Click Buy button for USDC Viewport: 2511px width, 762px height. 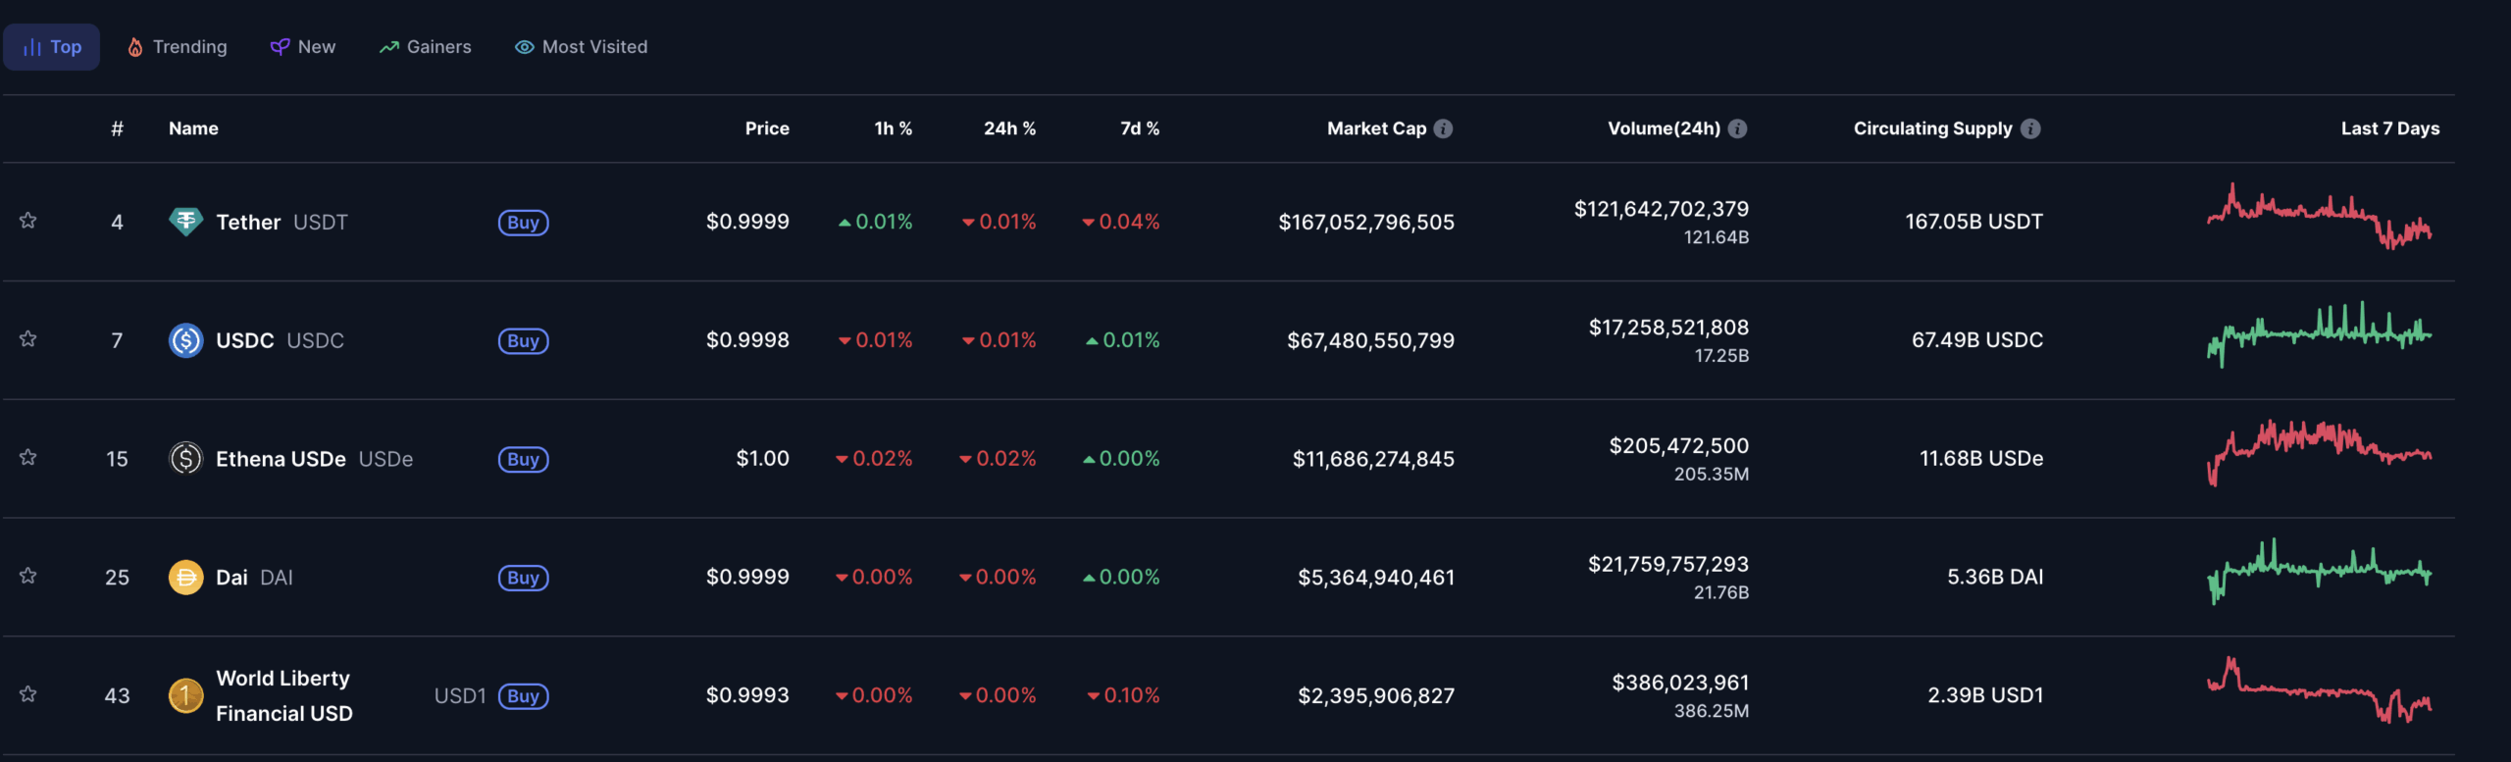pos(523,341)
